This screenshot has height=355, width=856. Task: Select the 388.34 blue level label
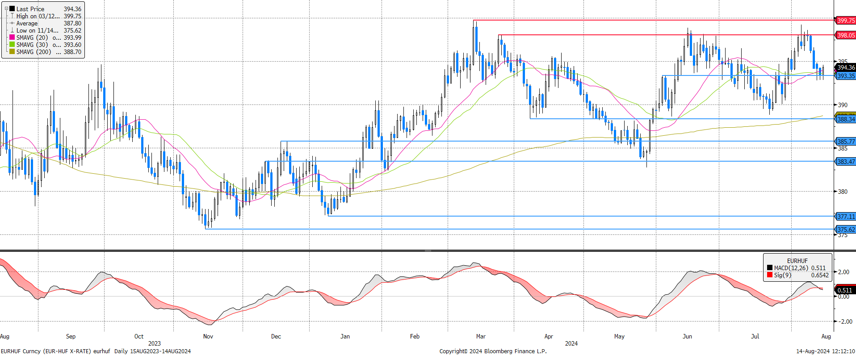(845, 119)
